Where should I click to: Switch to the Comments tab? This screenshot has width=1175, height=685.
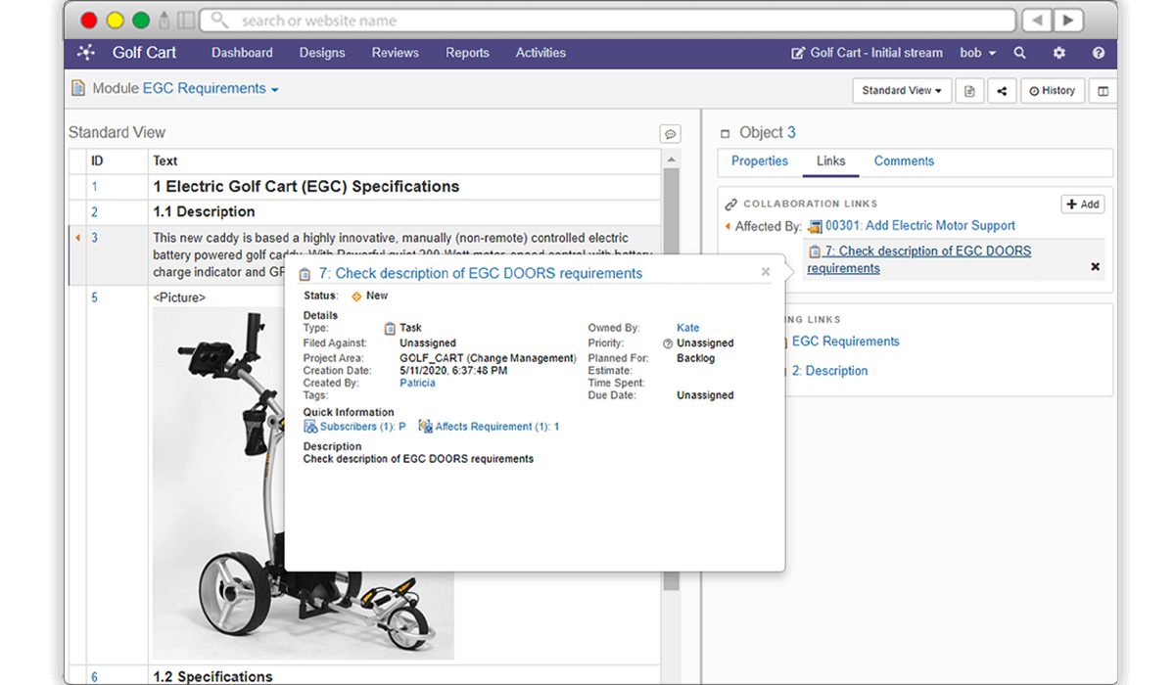click(904, 161)
